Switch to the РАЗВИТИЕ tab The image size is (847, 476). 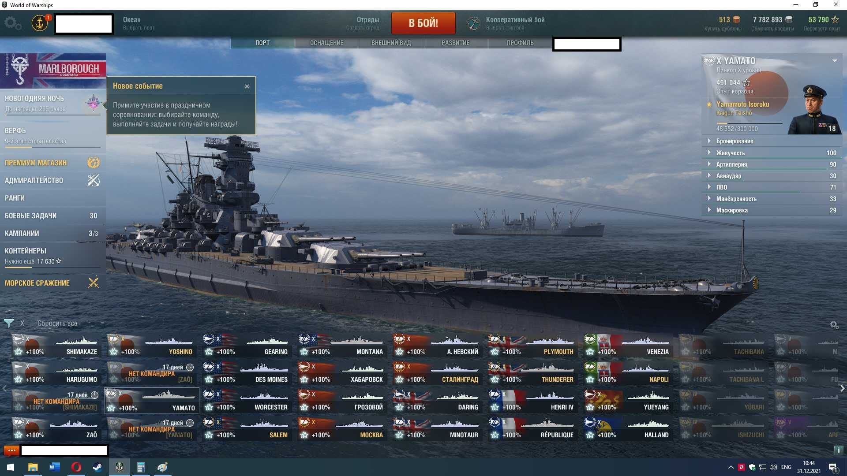pyautogui.click(x=456, y=43)
